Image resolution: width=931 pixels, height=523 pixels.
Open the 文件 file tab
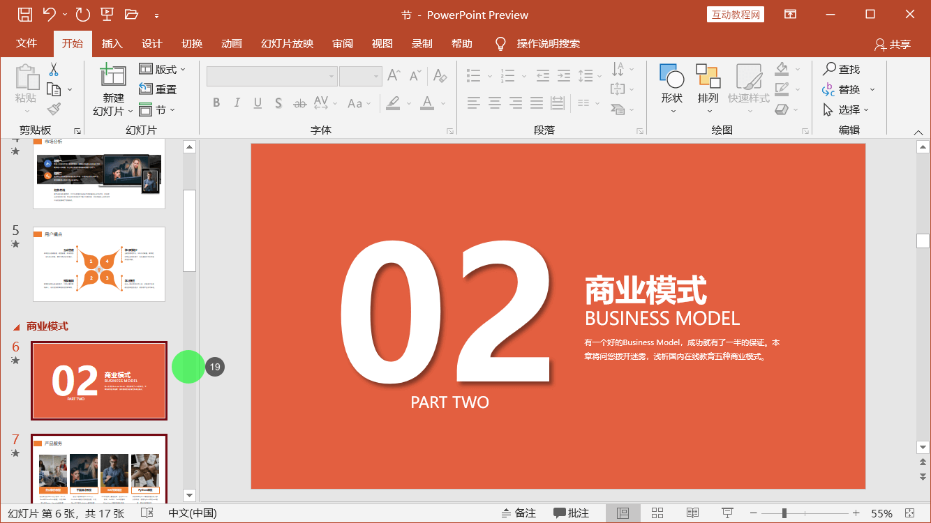27,43
